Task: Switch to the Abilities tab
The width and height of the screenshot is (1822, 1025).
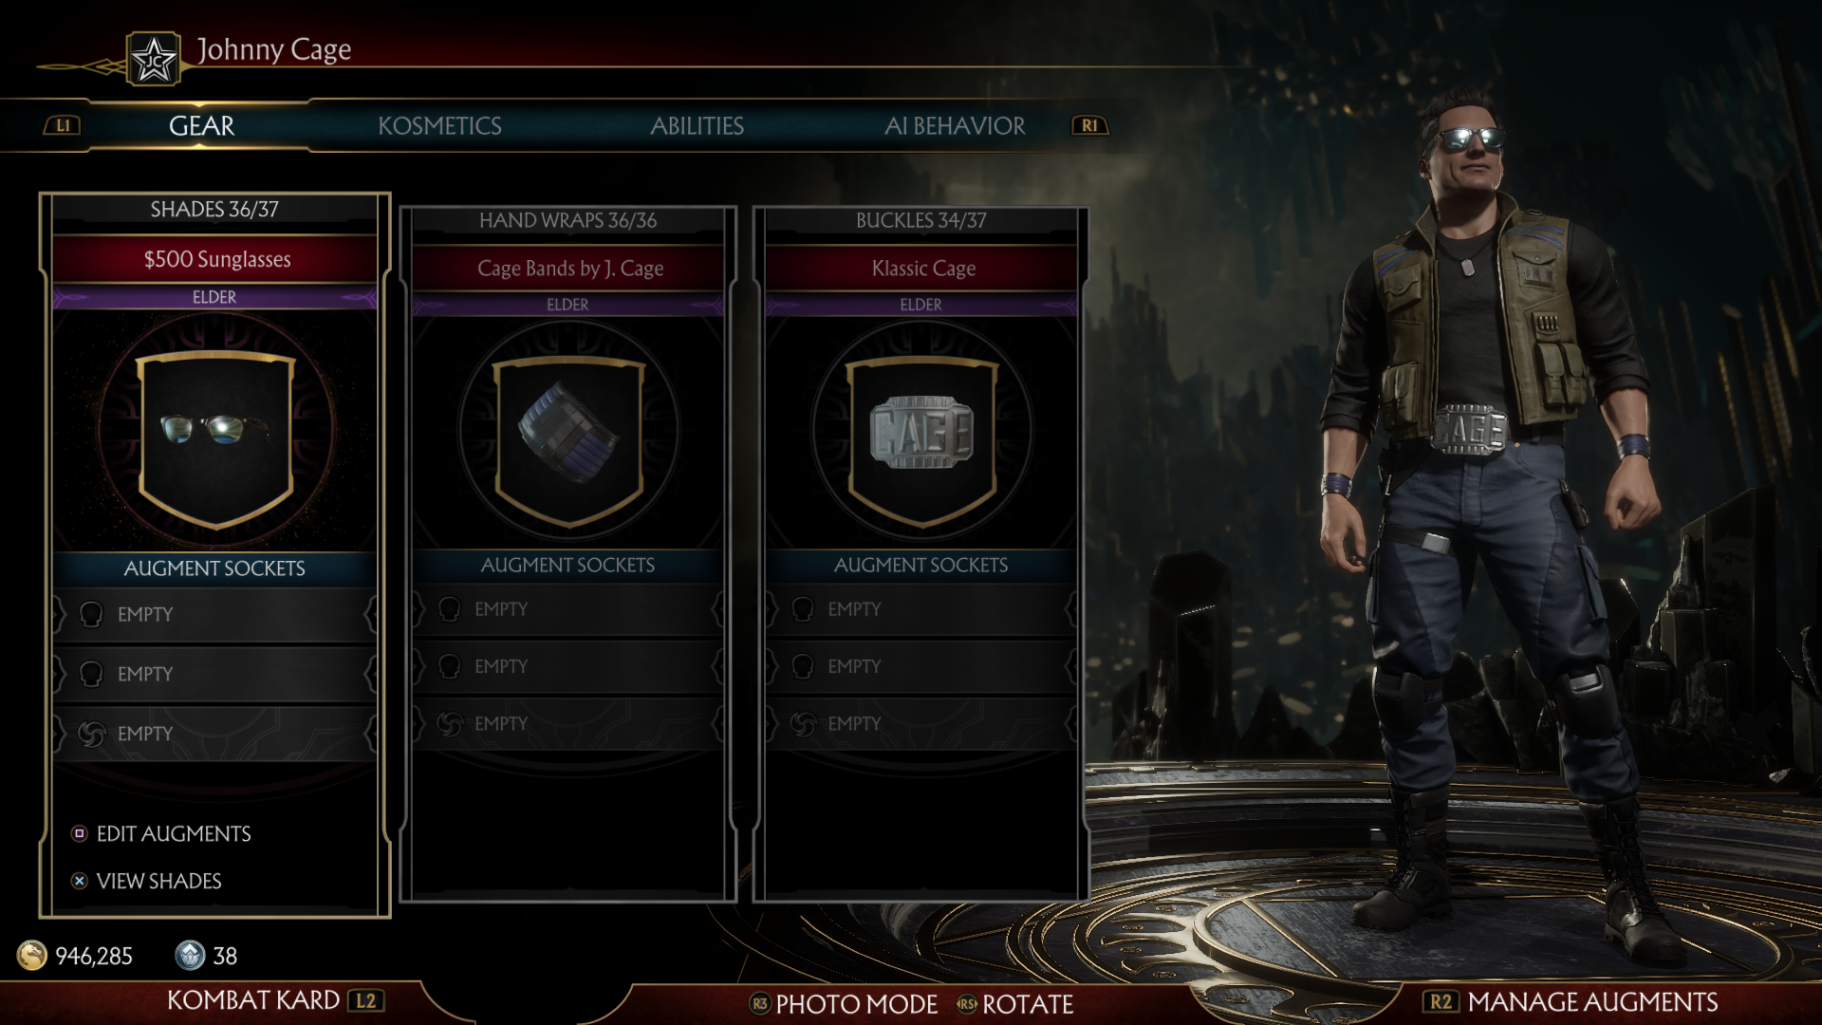Action: (697, 125)
